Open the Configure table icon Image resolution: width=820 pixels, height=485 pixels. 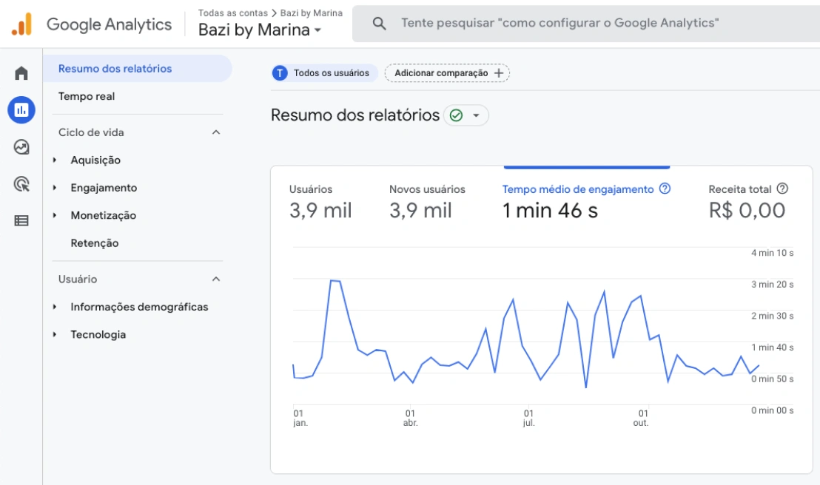click(21, 220)
